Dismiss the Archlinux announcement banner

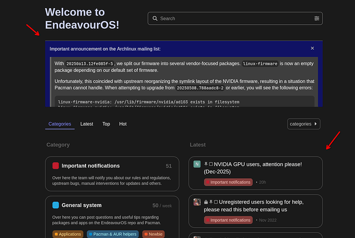click(312, 48)
